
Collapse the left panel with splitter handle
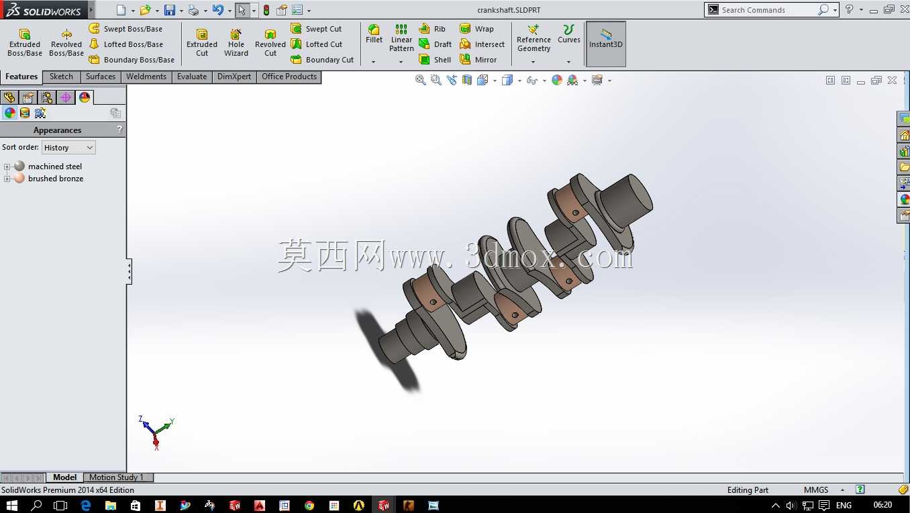[129, 272]
